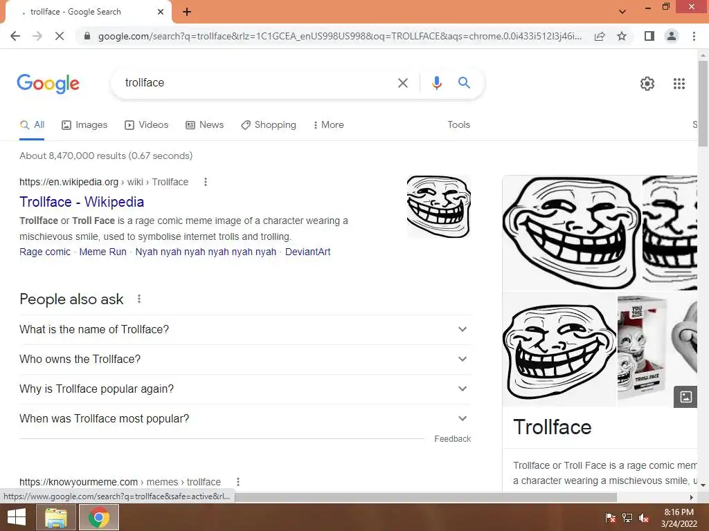The height and width of the screenshot is (531, 709).
Task: Open the boxed troll figure panel image
Action: [643, 349]
